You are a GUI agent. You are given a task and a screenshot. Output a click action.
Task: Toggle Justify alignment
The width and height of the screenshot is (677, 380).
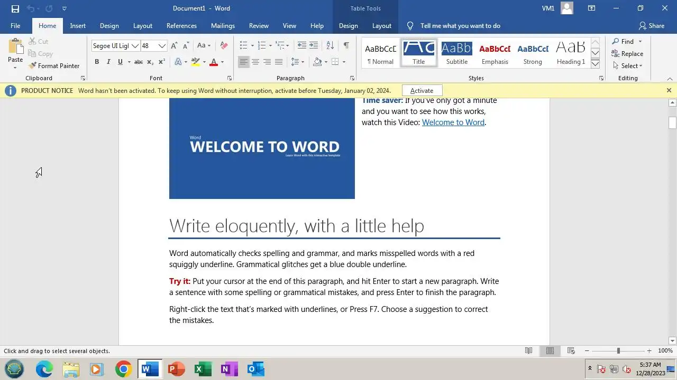click(279, 62)
